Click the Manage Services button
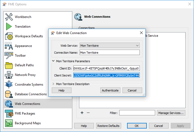 click(x=171, y=113)
